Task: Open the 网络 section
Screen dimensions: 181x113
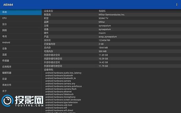Action: (x=21, y=30)
